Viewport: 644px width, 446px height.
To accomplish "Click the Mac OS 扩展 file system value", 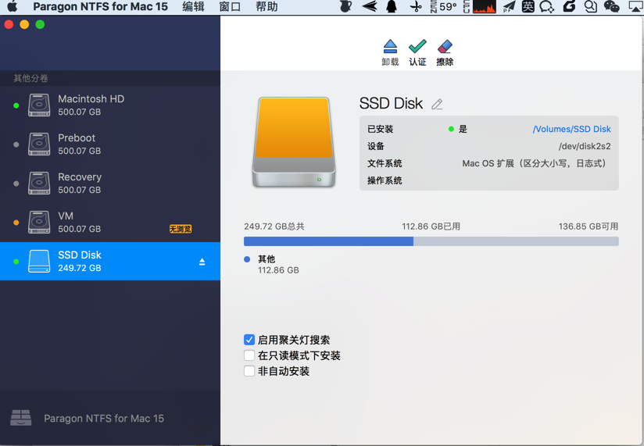I will coord(535,163).
